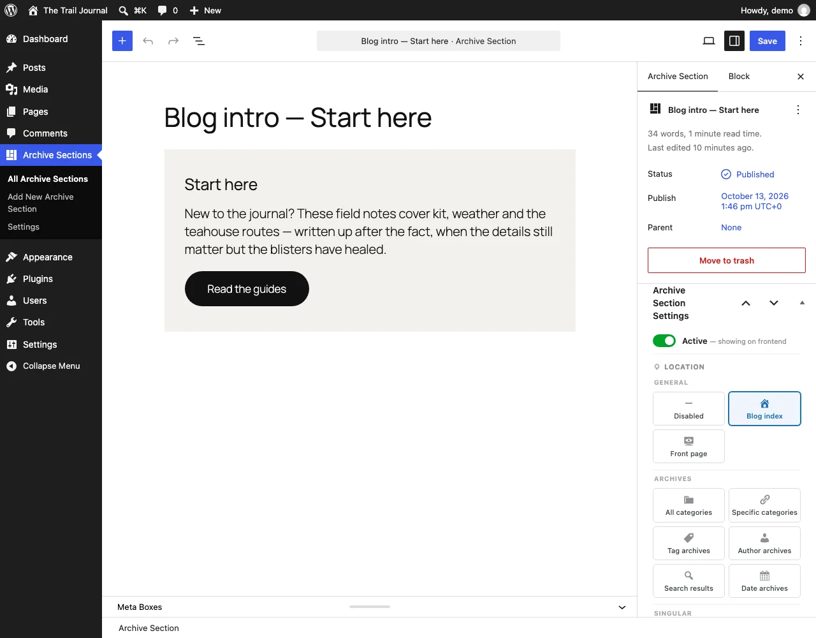View the comments bubble in admin bar
Image resolution: width=816 pixels, height=638 pixels.
click(168, 10)
